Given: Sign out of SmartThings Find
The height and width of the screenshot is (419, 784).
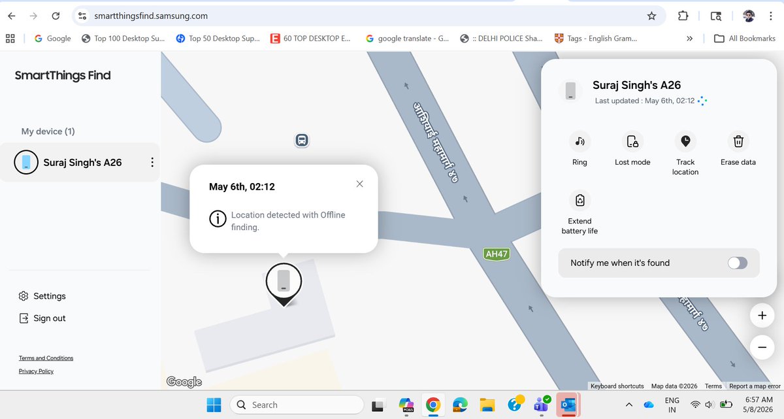Looking at the screenshot, I should [42, 318].
